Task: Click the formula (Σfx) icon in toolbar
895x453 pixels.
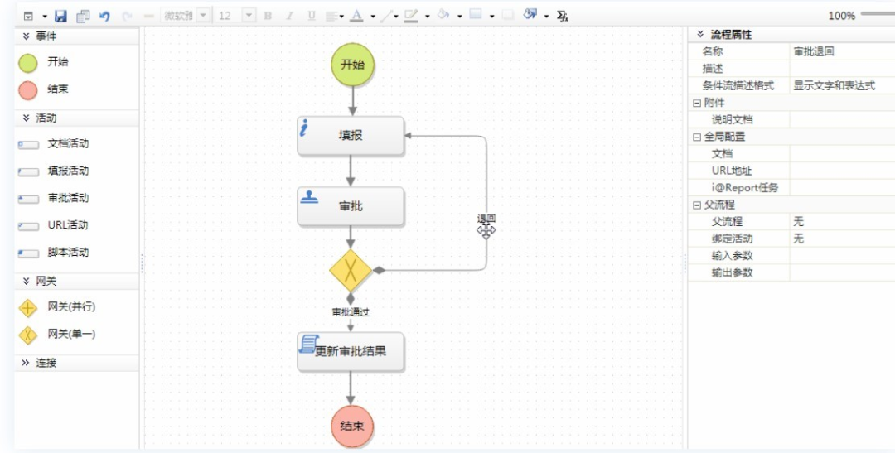Action: click(x=563, y=16)
